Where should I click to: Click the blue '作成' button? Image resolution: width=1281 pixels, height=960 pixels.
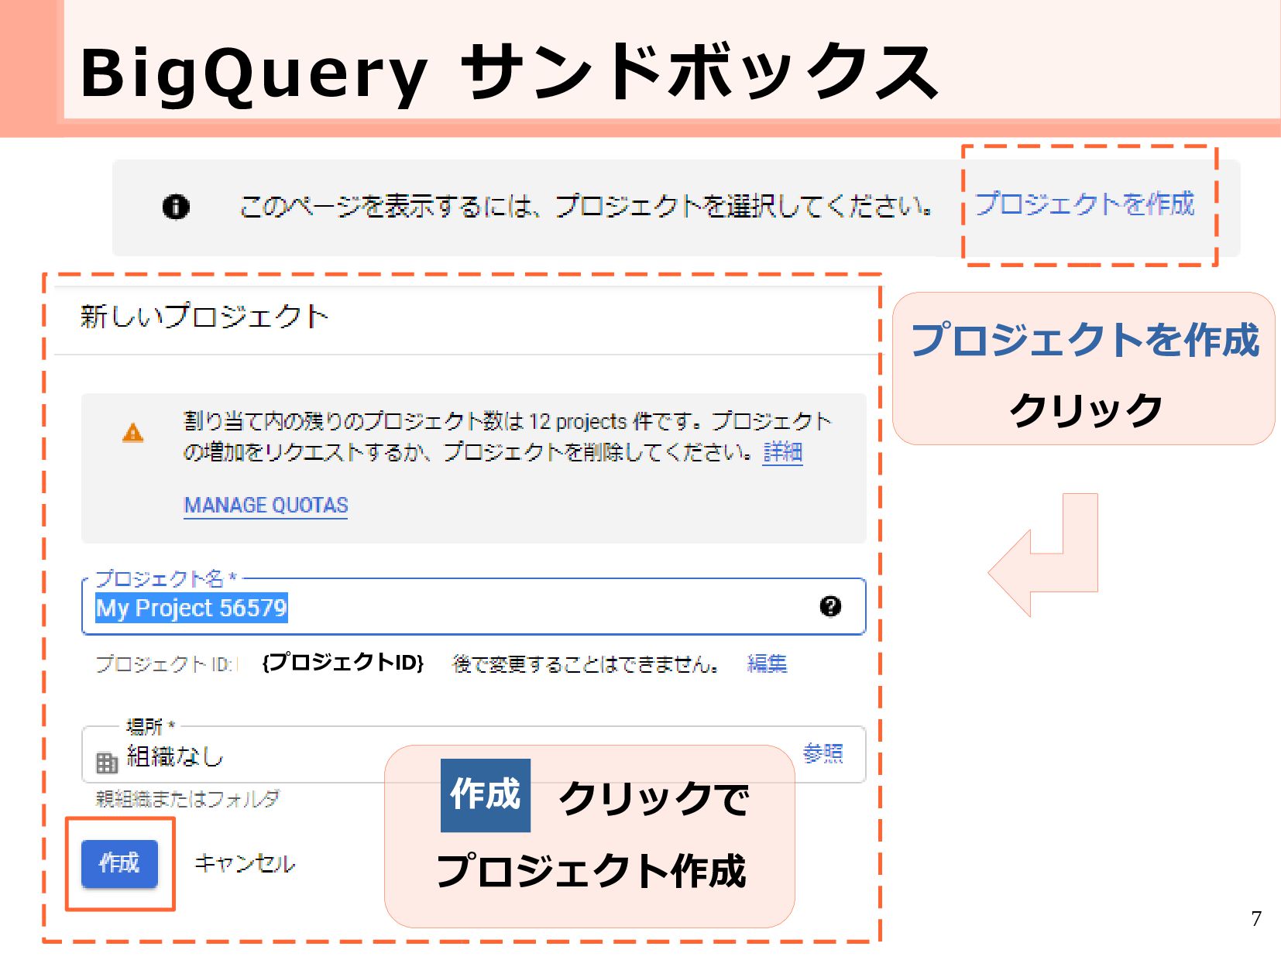[119, 863]
